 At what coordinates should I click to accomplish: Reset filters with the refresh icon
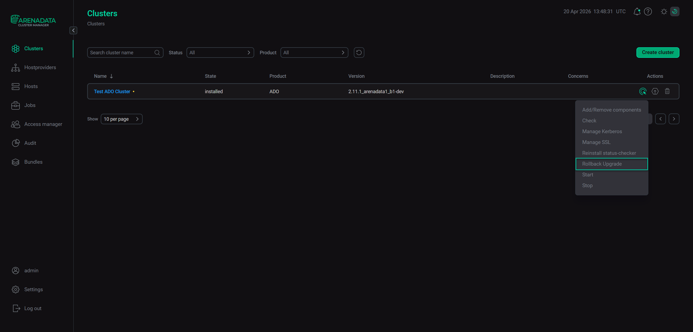(359, 52)
